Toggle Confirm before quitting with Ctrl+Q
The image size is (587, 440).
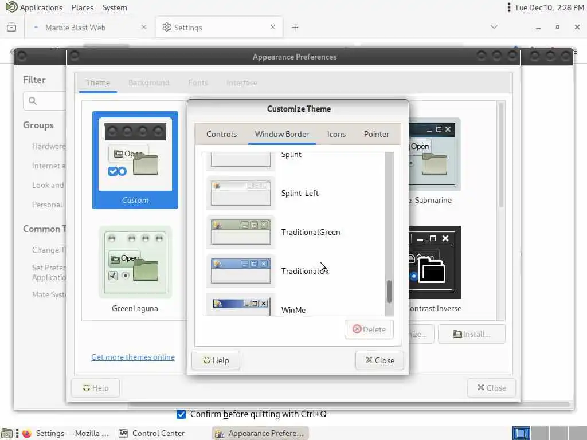point(181,414)
